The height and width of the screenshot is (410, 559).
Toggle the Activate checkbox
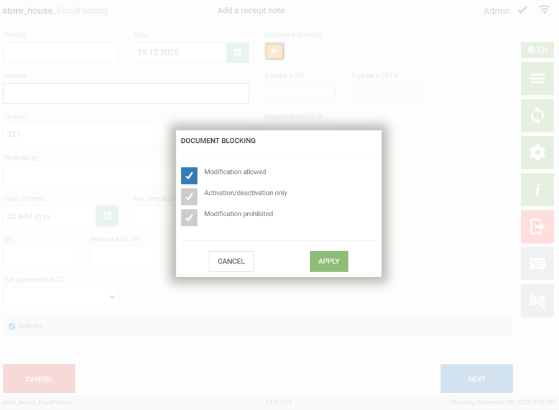[x=12, y=326]
